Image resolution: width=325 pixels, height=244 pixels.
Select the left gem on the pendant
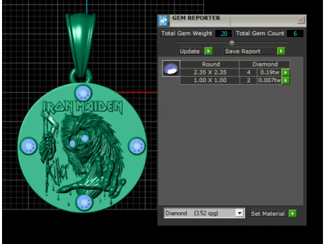29,146
